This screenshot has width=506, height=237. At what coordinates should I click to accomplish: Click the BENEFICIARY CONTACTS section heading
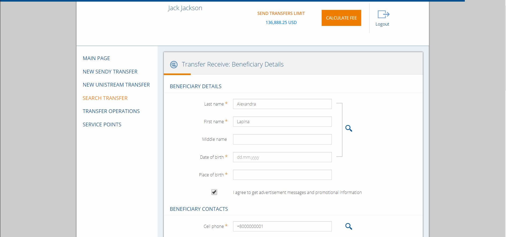coord(199,209)
